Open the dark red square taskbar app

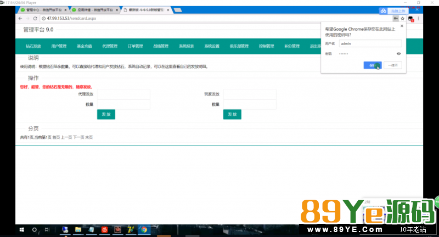point(117,230)
